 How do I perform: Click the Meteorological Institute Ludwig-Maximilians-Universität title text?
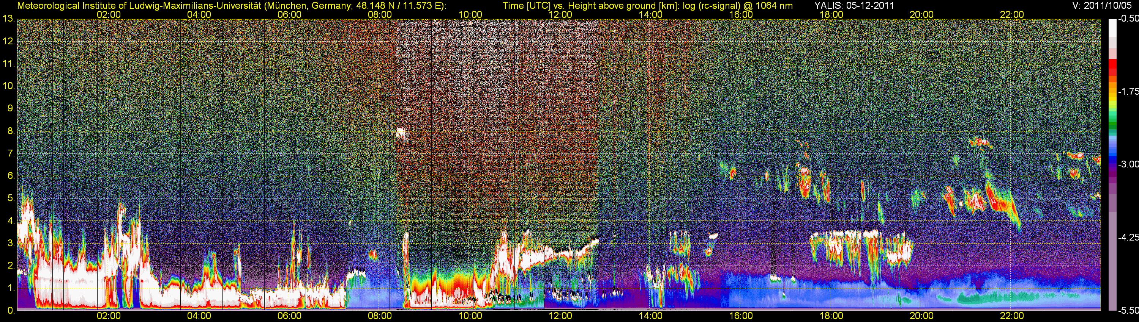[232, 6]
